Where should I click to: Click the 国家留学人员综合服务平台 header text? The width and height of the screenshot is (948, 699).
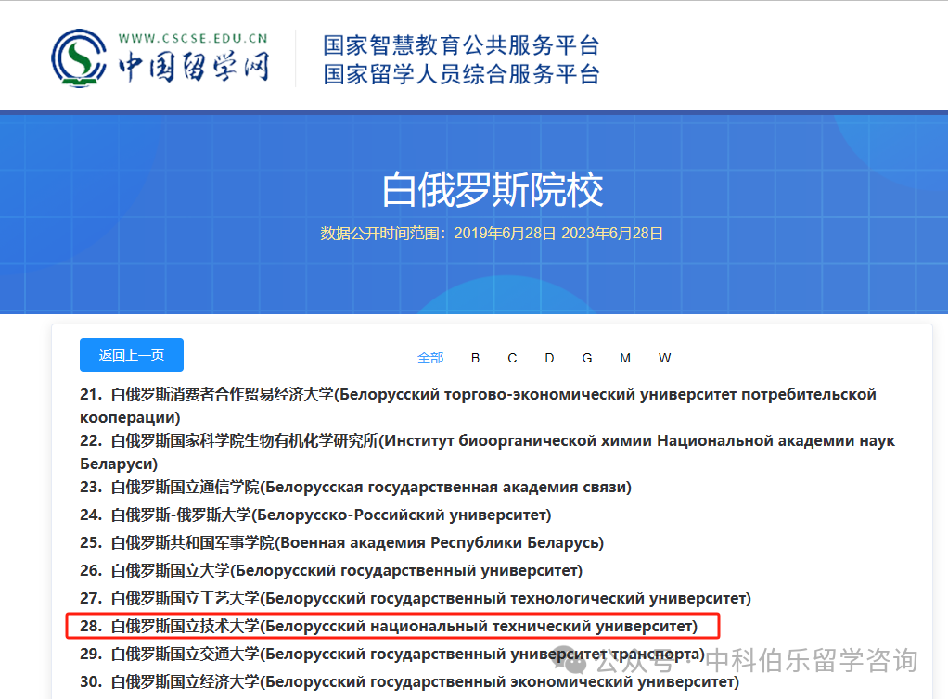pyautogui.click(x=461, y=74)
